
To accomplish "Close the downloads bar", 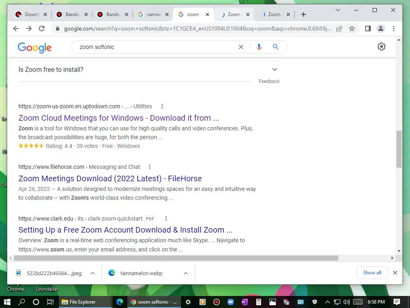I will click(x=395, y=273).
